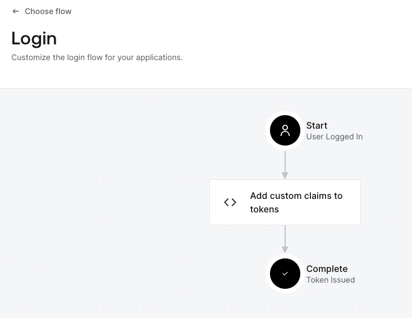Open the Add custom claims to tokens action
Image resolution: width=412 pixels, height=318 pixels.
pos(296,202)
